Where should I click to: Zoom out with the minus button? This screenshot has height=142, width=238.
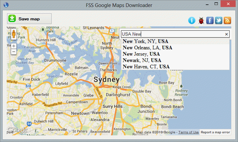pyautogui.click(x=13, y=52)
